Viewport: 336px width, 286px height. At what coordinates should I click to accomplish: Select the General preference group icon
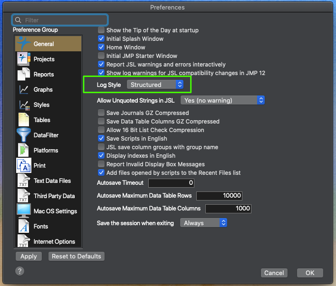tap(24, 44)
